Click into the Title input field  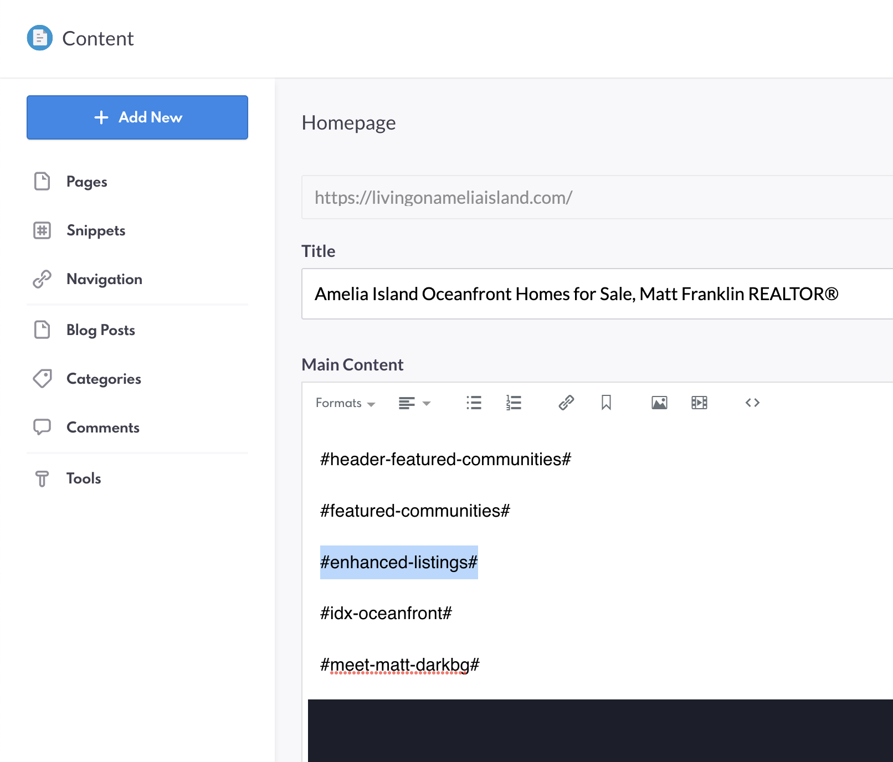597,294
